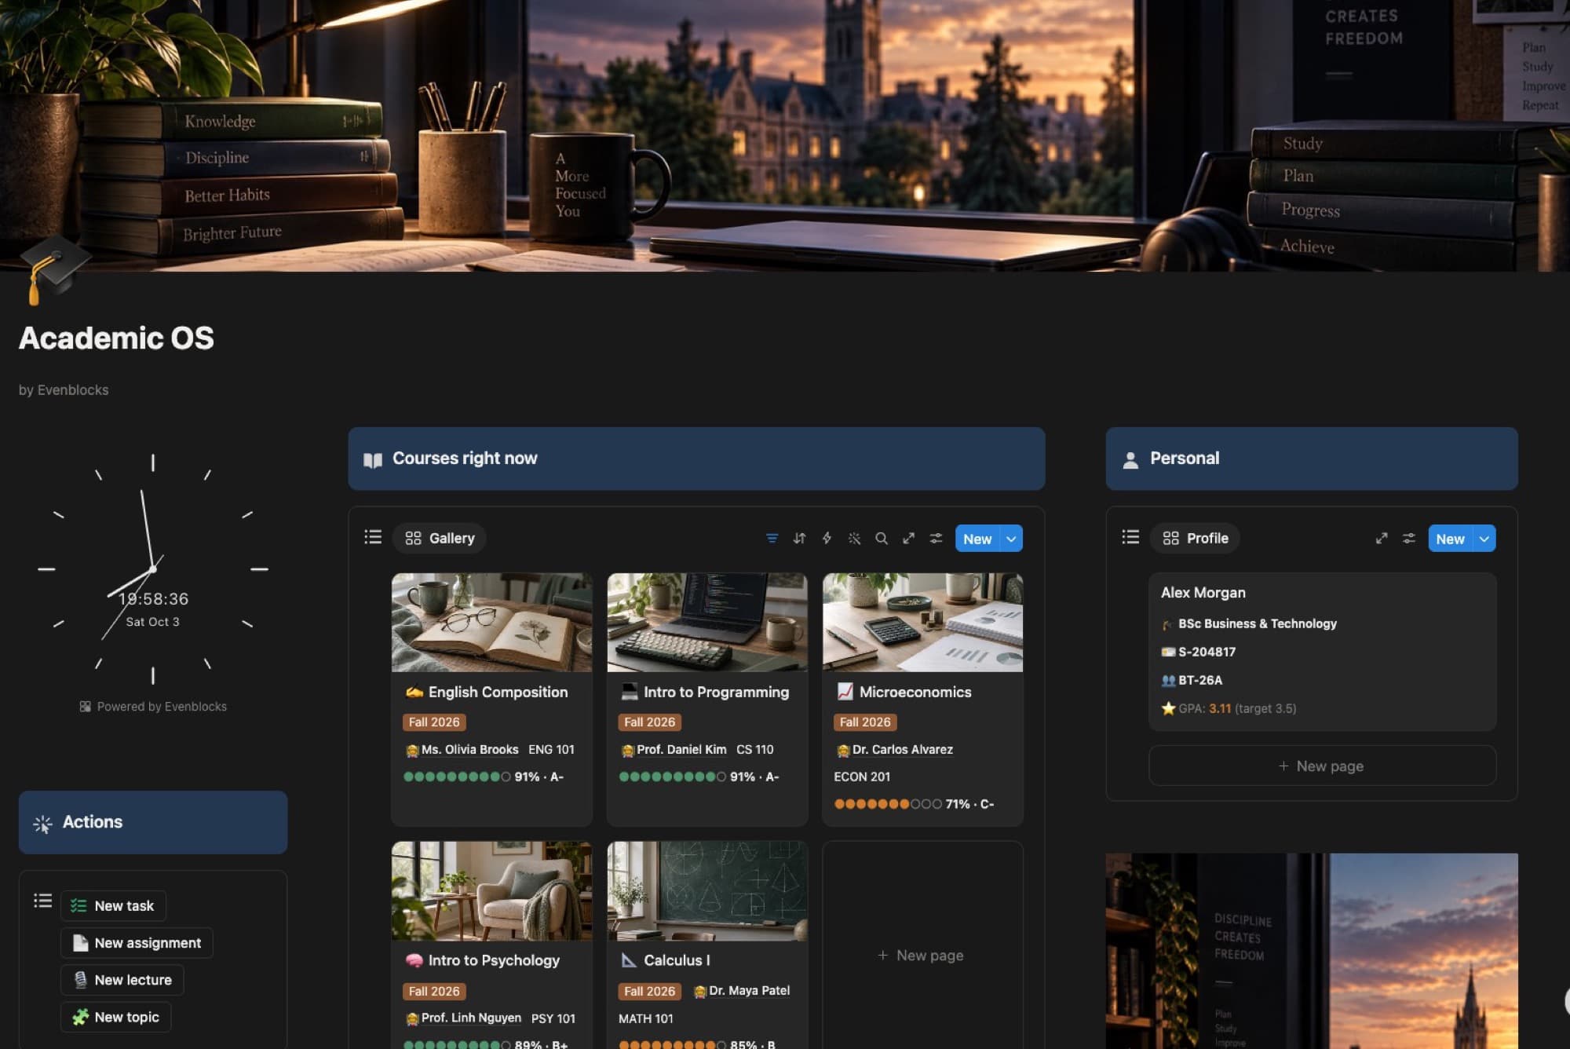Open view settings sliders icon in Courses toolbar
The width and height of the screenshot is (1570, 1049).
point(936,539)
